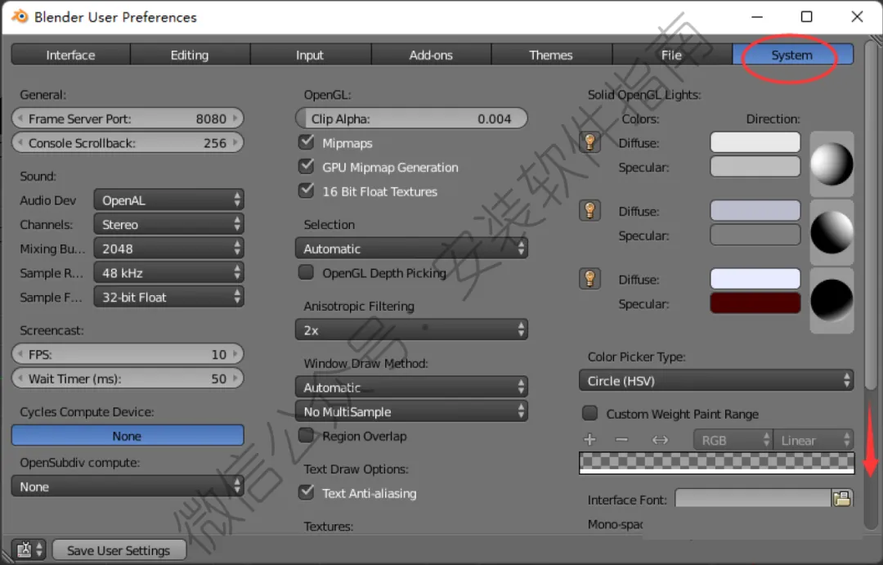Toggle the third solid OpenGL light bulb icon
Screen dimensions: 883x565
(x=589, y=279)
